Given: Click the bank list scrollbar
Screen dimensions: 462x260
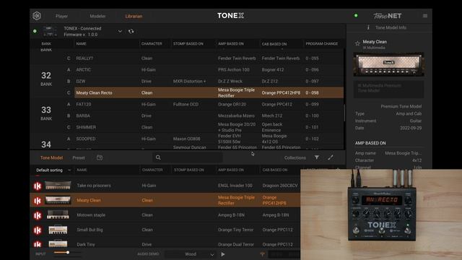Looking at the screenshot, I should tap(344, 113).
